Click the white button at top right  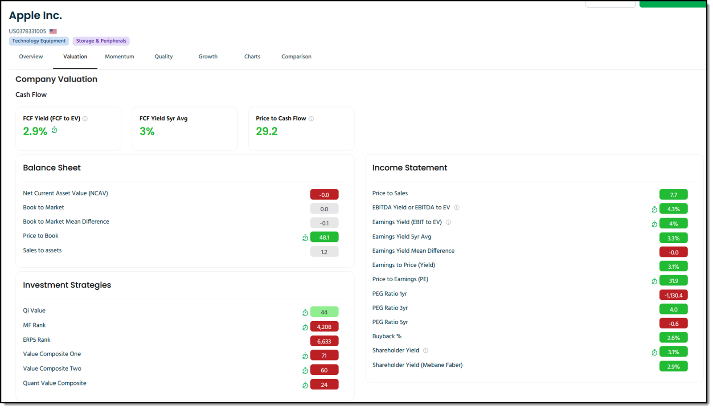(x=611, y=4)
